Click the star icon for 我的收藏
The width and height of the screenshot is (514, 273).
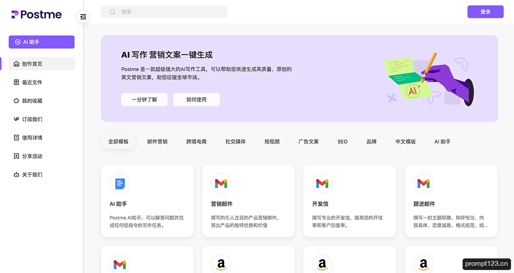pos(17,101)
